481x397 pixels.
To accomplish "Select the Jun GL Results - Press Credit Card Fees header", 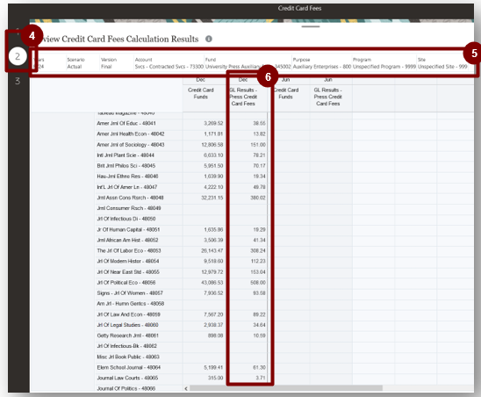I will (327, 97).
